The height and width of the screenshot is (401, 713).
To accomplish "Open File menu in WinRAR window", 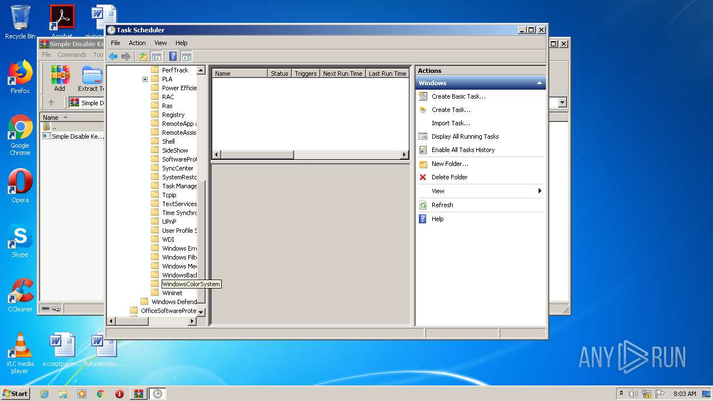I will [x=46, y=55].
